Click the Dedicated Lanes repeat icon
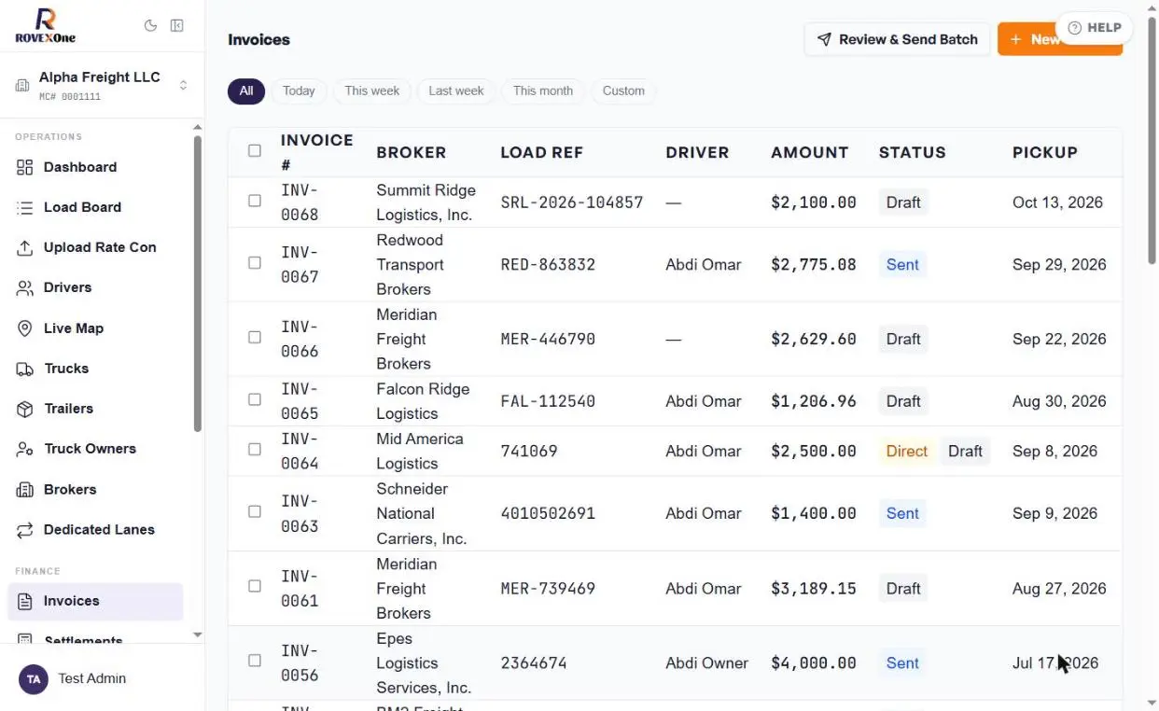The image size is (1159, 711). tap(25, 529)
